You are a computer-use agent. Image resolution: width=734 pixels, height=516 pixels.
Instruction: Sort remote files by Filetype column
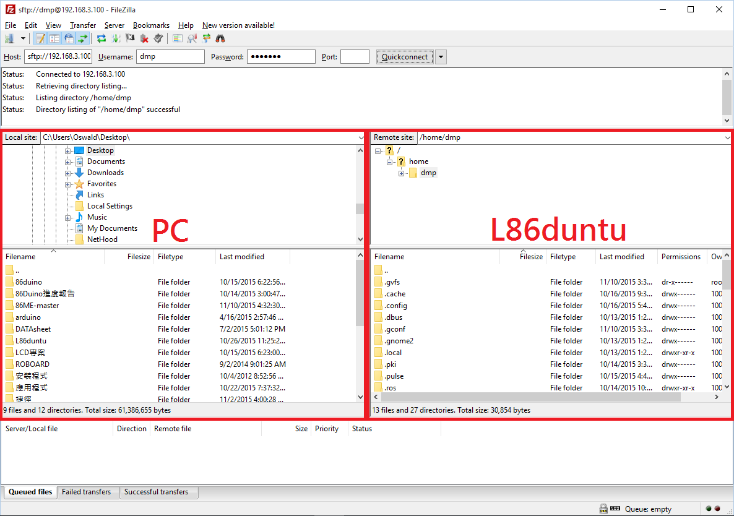pyautogui.click(x=571, y=257)
